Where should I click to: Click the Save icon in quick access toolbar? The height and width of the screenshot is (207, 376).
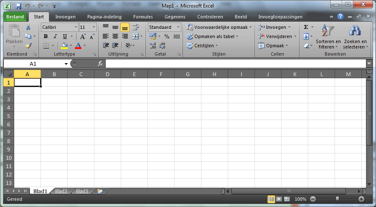point(18,6)
